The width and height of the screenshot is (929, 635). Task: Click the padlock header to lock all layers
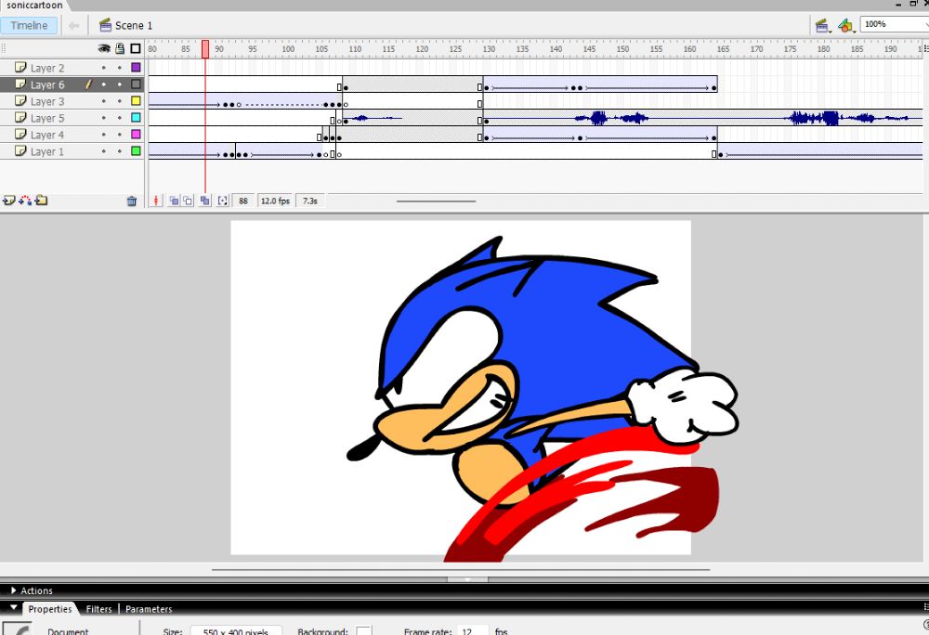tap(120, 48)
